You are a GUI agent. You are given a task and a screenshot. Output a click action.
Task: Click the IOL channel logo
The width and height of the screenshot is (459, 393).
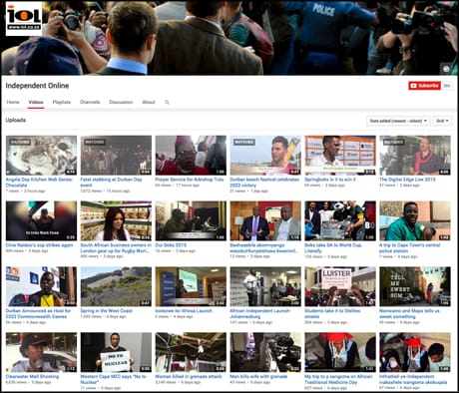(24, 18)
